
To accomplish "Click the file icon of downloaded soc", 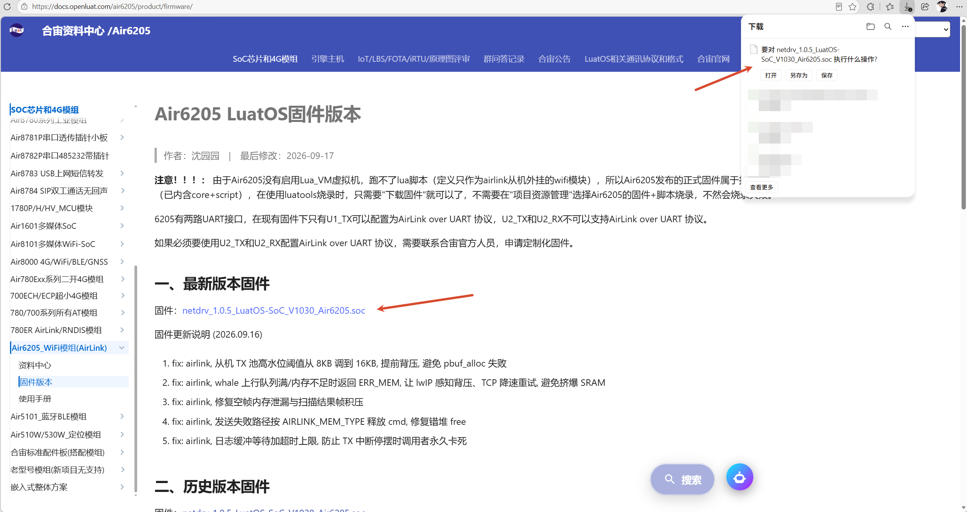I will click(753, 49).
